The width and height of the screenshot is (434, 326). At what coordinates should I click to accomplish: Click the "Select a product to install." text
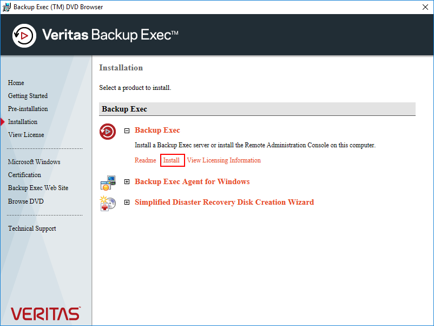coord(135,88)
